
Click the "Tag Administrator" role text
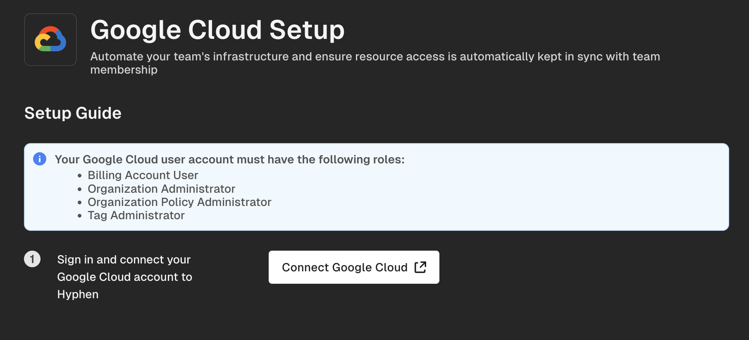[x=136, y=215]
